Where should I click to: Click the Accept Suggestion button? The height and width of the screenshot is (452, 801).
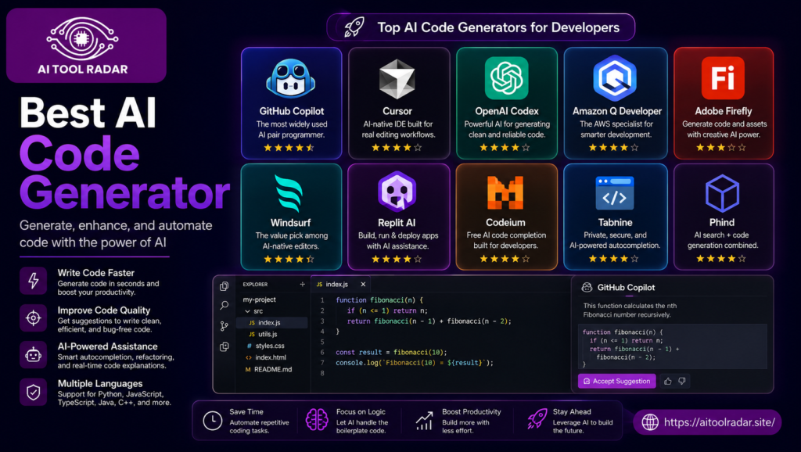coord(616,381)
